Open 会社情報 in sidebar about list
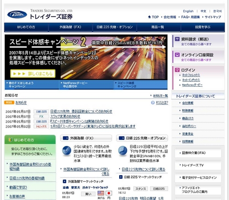The width and height of the screenshot is (229, 200). click(188, 103)
